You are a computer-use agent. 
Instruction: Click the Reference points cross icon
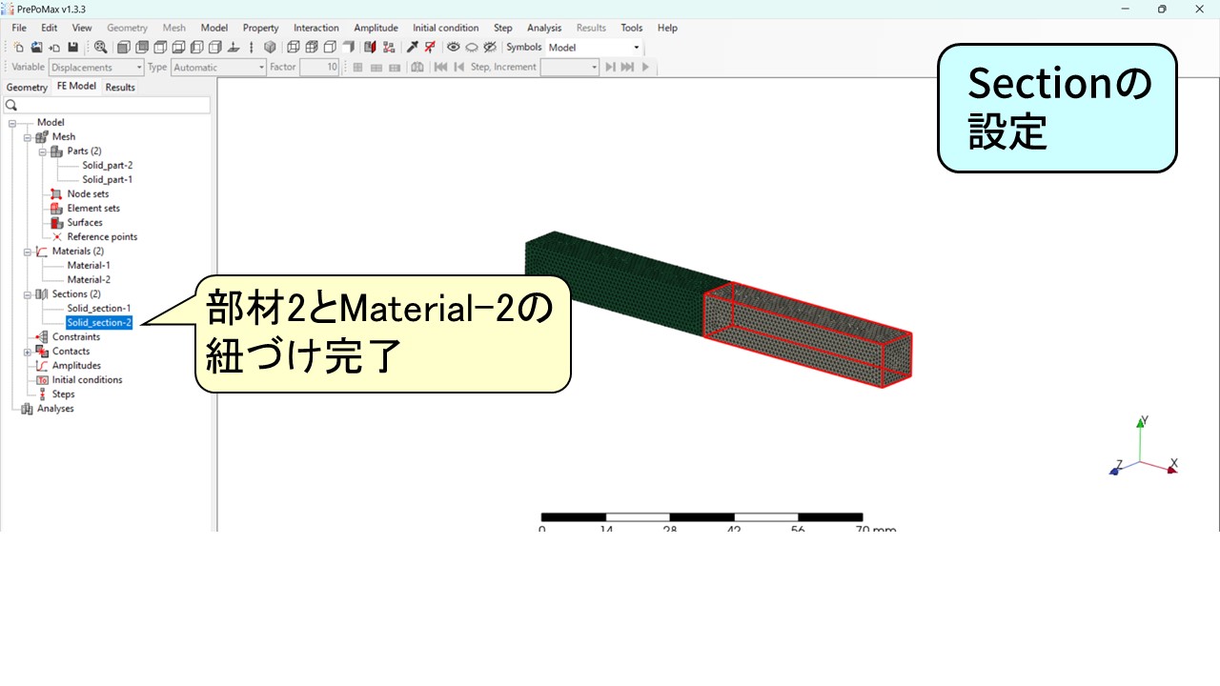pos(56,237)
